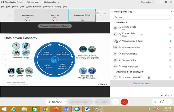174x112 pixels.
Task: Click the Unmute microphone button
Action: 55,102
